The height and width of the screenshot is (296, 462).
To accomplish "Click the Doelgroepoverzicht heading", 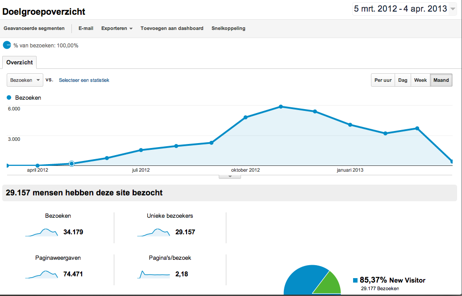I will [x=44, y=12].
